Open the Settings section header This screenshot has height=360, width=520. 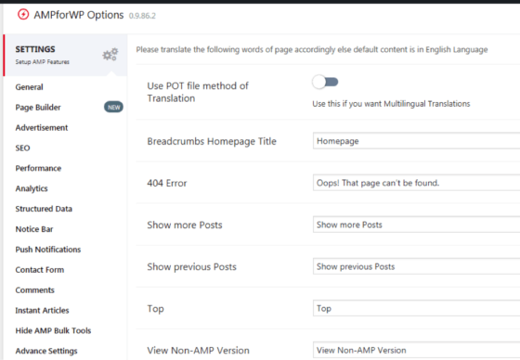(x=65, y=55)
